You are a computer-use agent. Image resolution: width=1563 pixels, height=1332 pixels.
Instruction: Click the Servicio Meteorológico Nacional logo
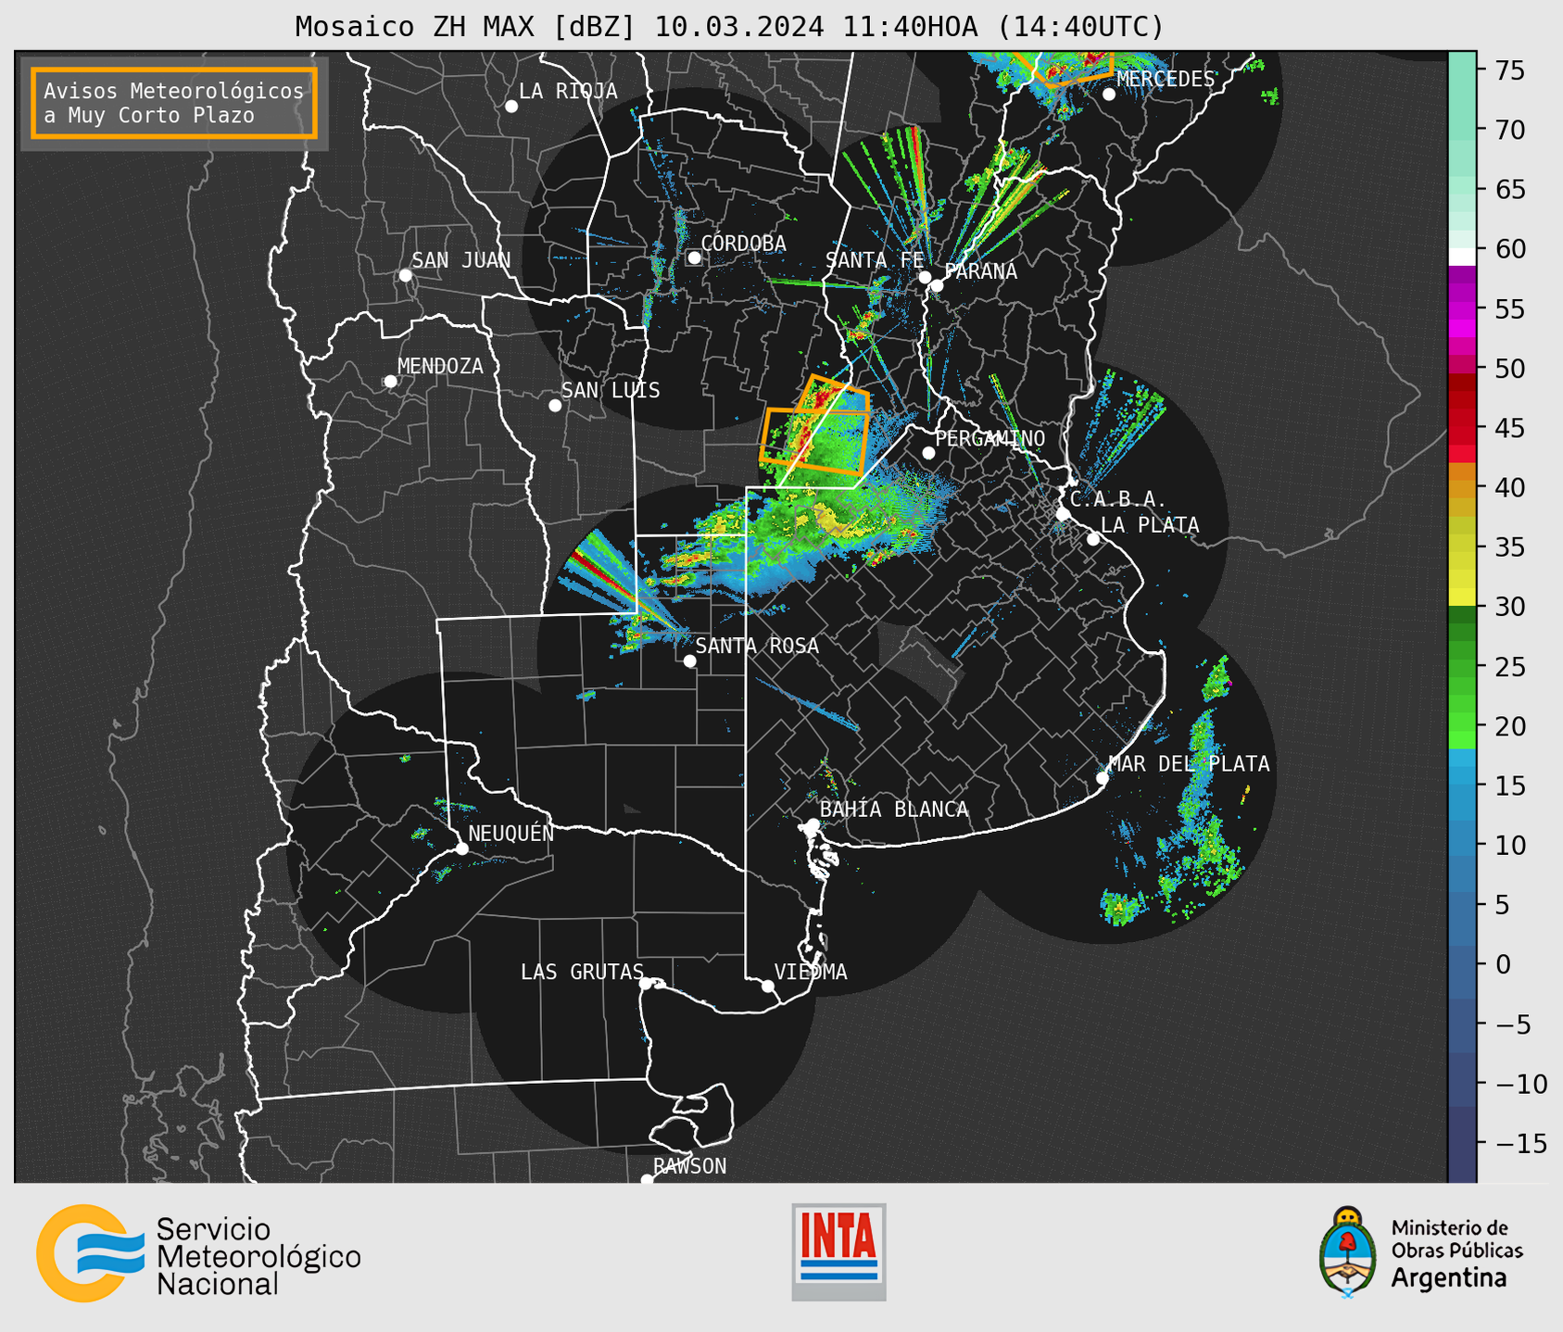[x=198, y=1255]
